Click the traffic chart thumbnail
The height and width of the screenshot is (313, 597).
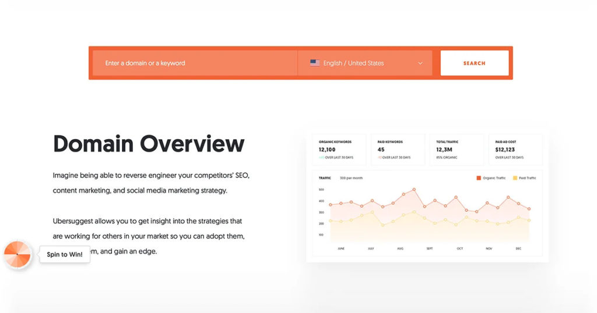click(427, 213)
